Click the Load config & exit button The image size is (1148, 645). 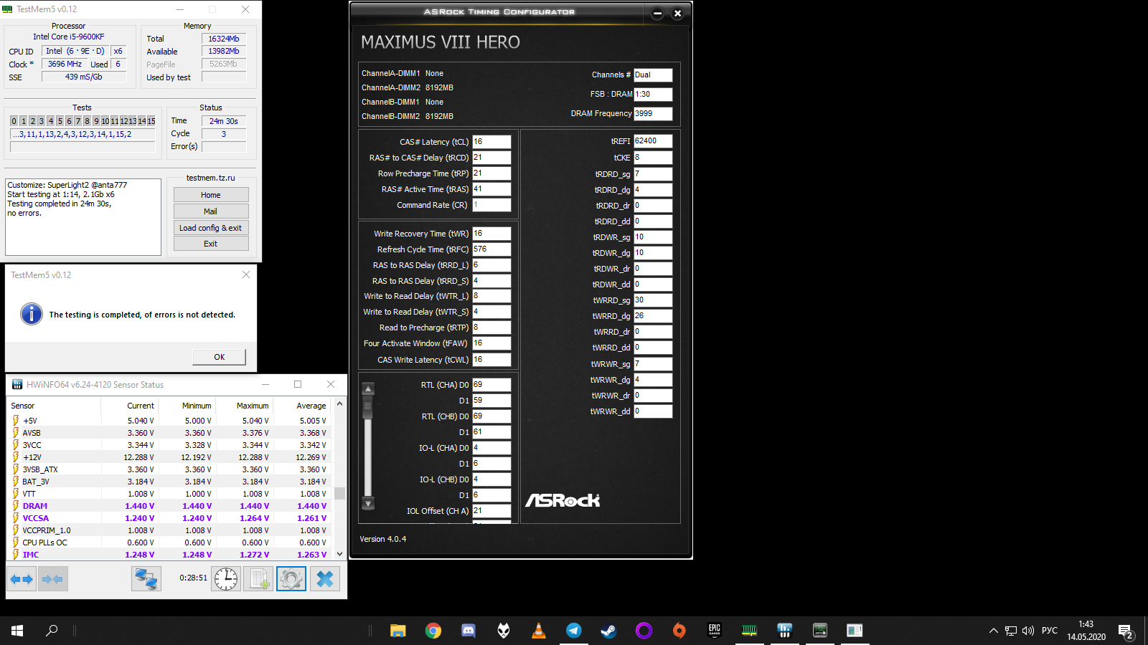(211, 228)
